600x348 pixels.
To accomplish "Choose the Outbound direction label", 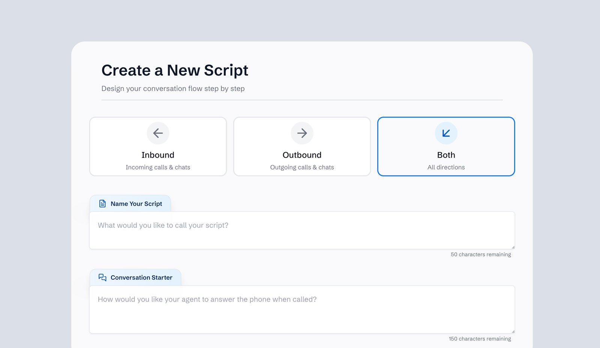I will click(x=302, y=155).
